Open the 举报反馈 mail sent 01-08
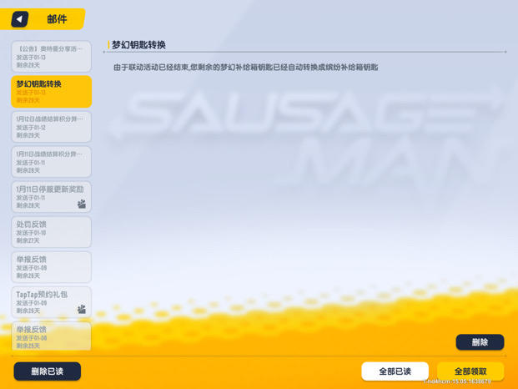 pyautogui.click(x=51, y=336)
